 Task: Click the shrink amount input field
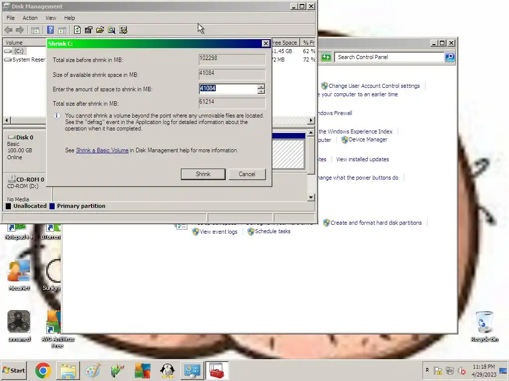coord(228,89)
